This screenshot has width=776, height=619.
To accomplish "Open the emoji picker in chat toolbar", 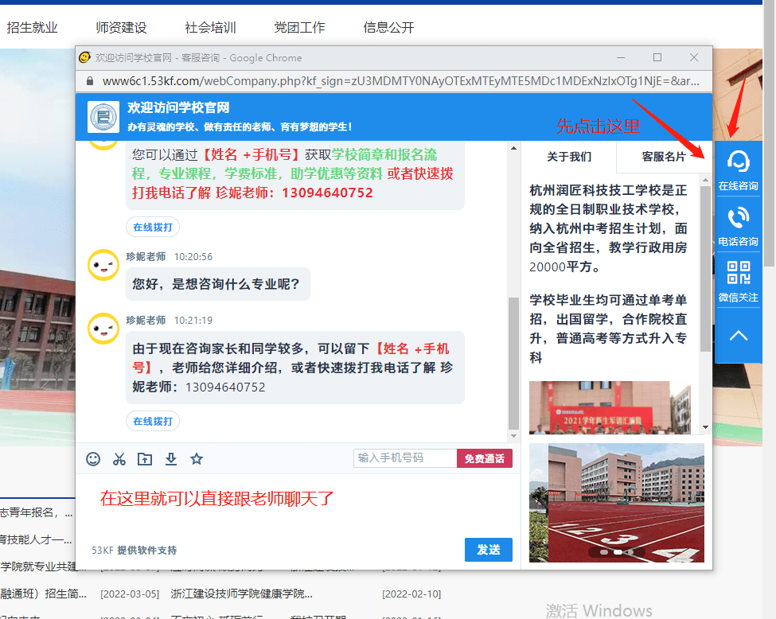I will pyautogui.click(x=93, y=459).
